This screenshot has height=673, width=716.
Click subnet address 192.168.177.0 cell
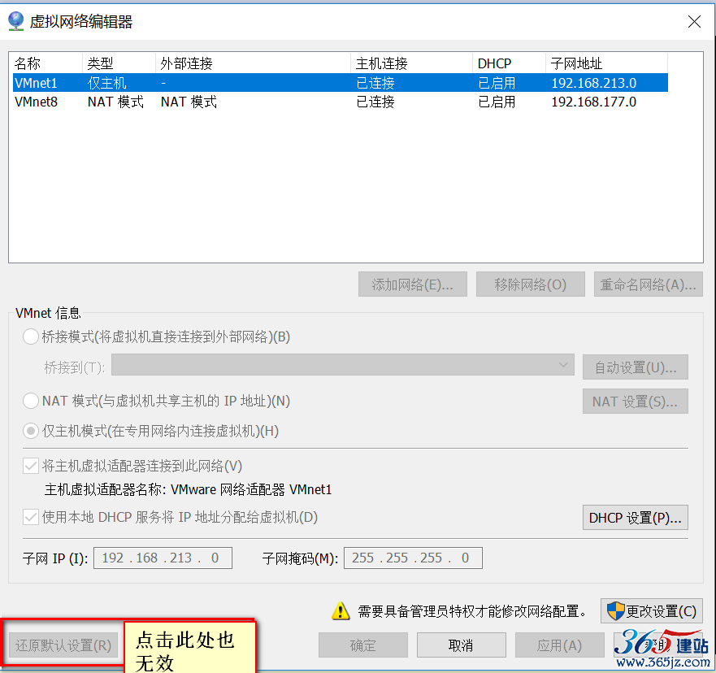(593, 102)
